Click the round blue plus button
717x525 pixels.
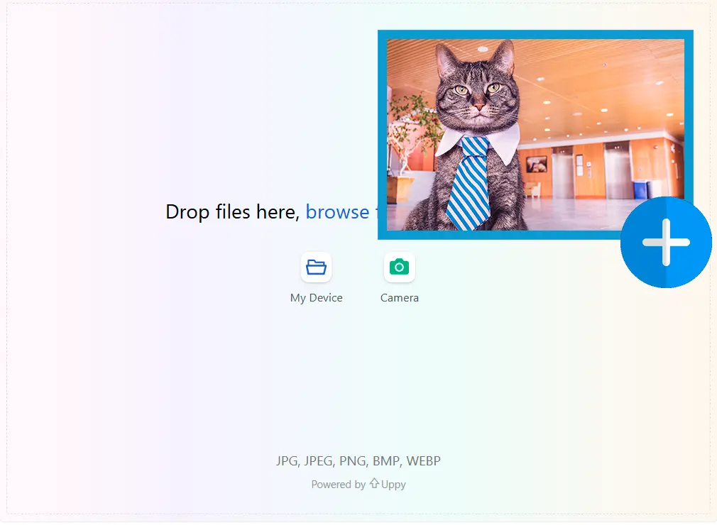coord(666,242)
